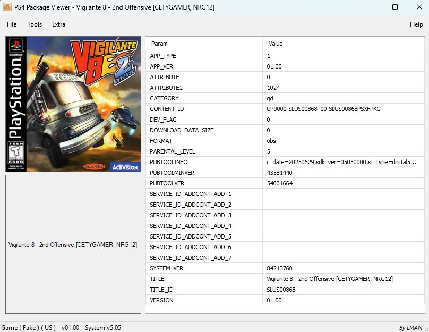Open the Extra menu
The width and height of the screenshot is (429, 332).
click(x=58, y=24)
